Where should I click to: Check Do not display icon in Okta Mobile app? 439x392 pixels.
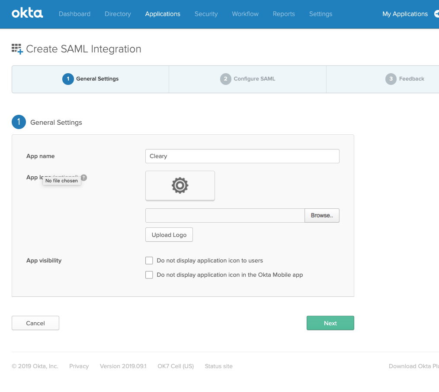[x=149, y=275]
